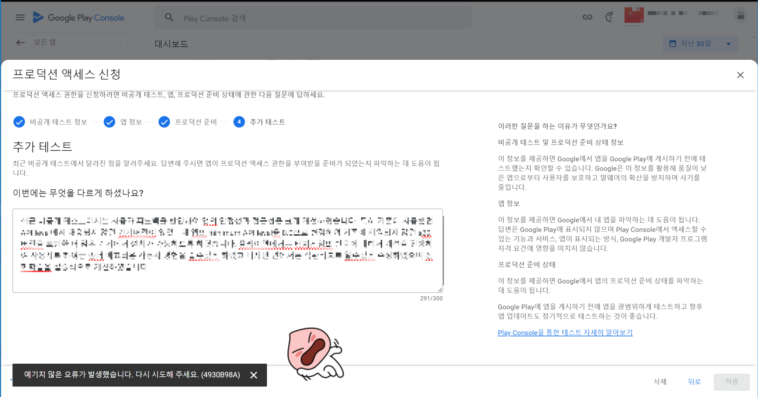
Task: Open the help question mark icon
Action: pyautogui.click(x=609, y=17)
